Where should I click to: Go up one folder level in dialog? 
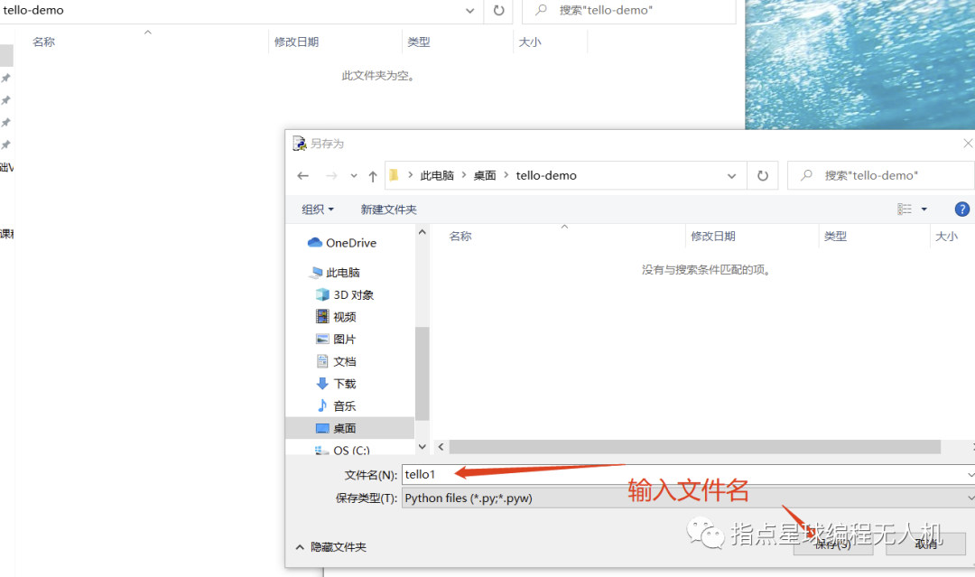(373, 176)
